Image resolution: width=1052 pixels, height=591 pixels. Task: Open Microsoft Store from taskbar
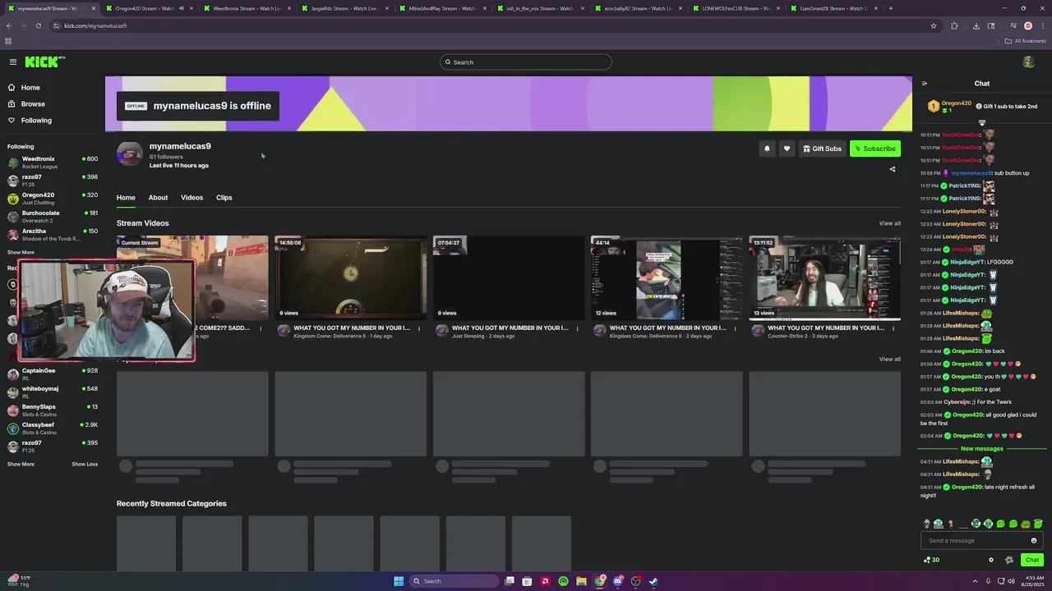527,581
